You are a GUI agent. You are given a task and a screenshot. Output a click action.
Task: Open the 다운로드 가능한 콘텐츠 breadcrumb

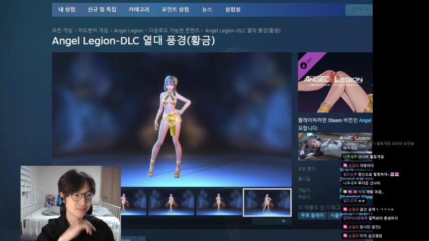point(174,30)
